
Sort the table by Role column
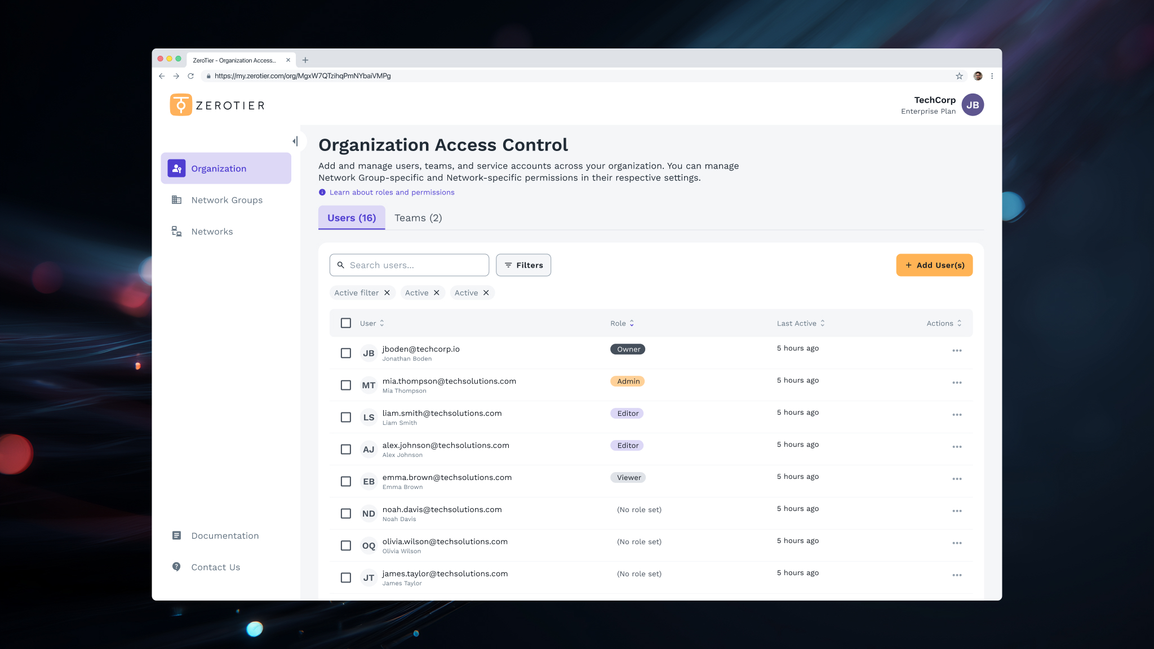[x=622, y=323]
